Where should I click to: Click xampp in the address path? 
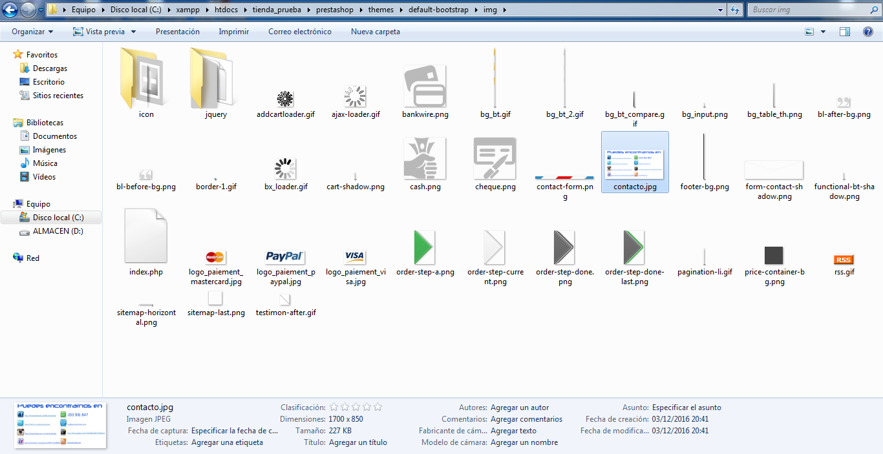pos(187,10)
